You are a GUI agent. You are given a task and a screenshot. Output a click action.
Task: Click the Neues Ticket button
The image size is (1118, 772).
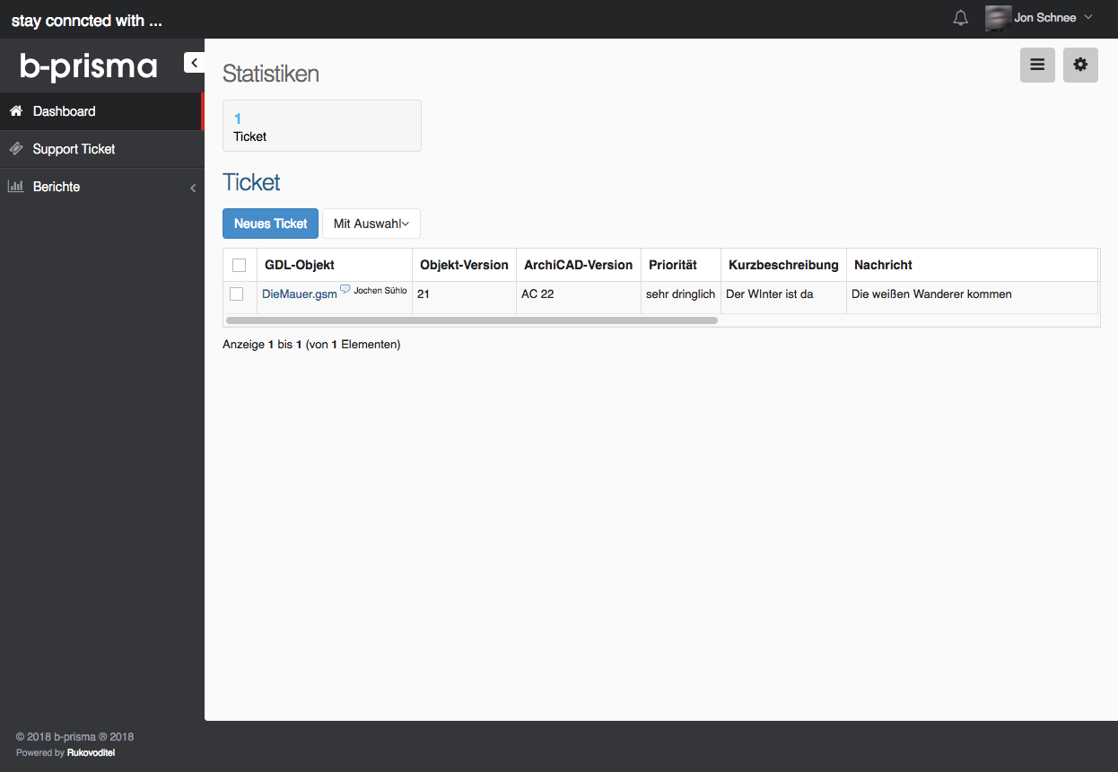coord(270,224)
